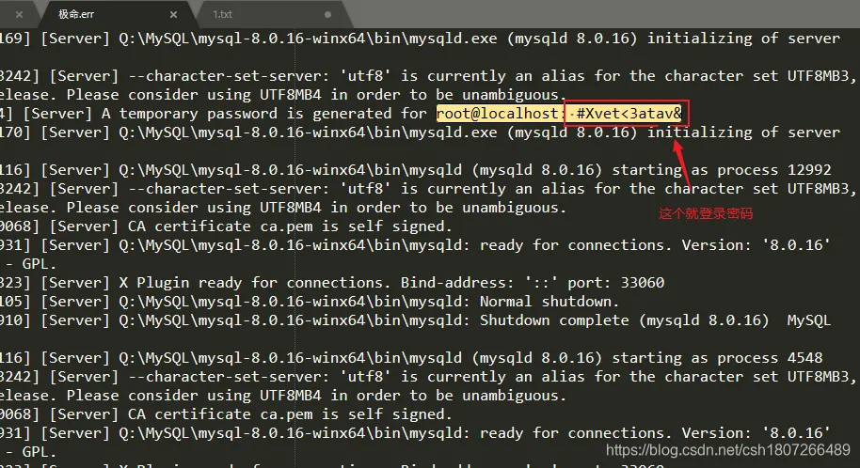Place cursor on process number 12992
This screenshot has height=468, width=860.
pyautogui.click(x=809, y=170)
